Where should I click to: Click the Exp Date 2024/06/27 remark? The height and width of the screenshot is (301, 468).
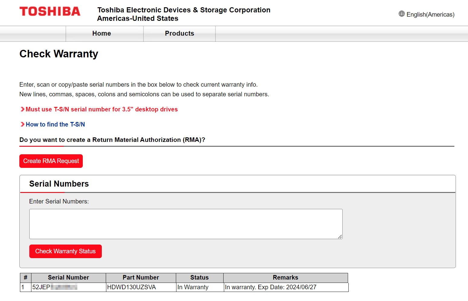[x=286, y=287]
